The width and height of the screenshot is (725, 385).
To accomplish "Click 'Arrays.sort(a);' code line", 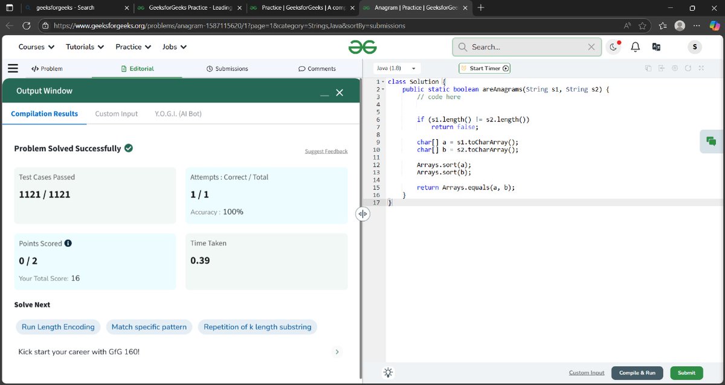I will point(443,165).
